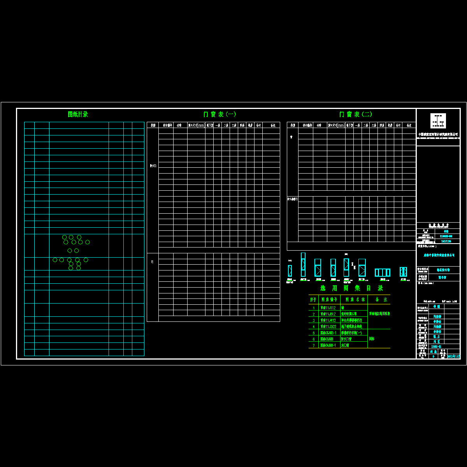Image resolution: width=467 pixels, height=467 pixels.
Task: Select the fifth window elevation with dimension marks
Action: tap(346, 267)
